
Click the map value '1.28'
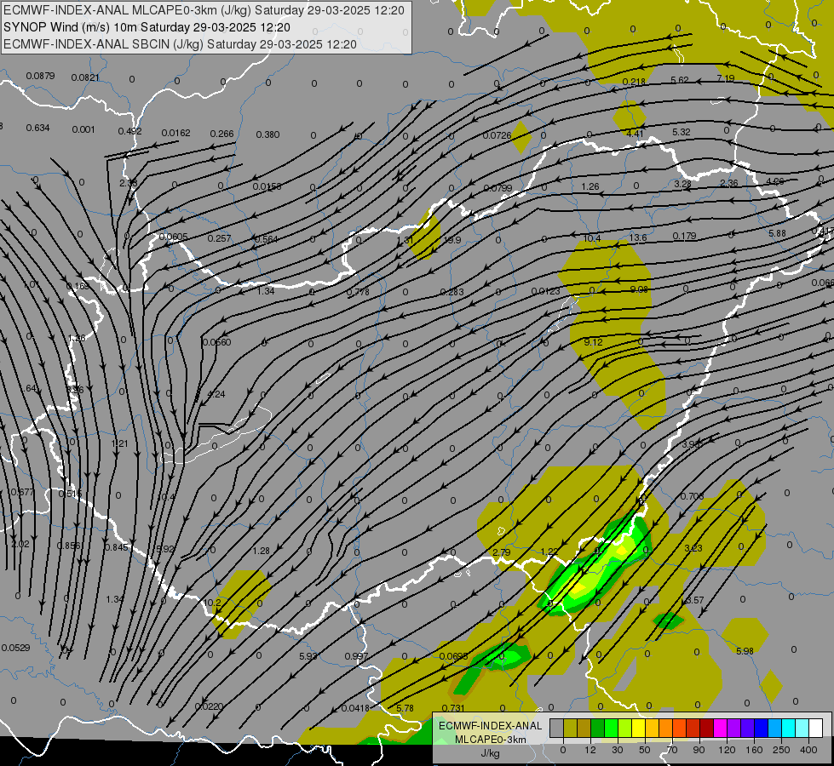point(262,551)
